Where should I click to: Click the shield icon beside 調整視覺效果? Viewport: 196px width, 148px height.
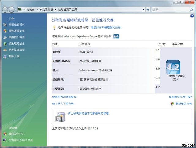pos(5,31)
